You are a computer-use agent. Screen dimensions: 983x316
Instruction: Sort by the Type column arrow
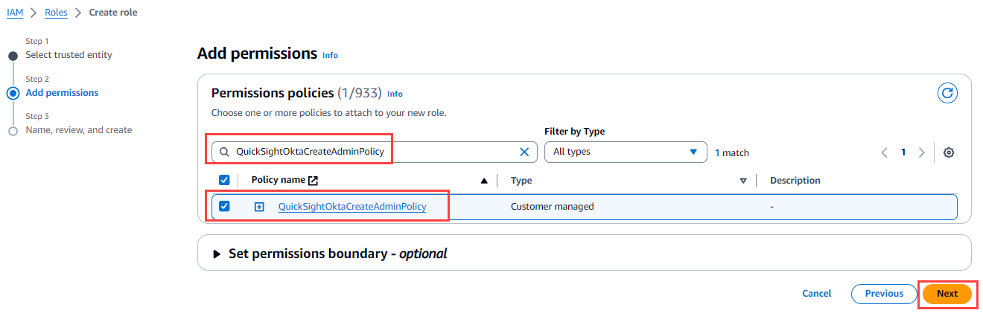coord(742,181)
